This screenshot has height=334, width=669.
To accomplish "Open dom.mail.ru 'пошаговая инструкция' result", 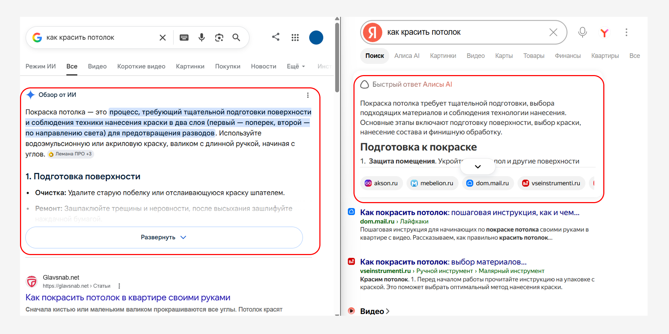I will [x=470, y=212].
